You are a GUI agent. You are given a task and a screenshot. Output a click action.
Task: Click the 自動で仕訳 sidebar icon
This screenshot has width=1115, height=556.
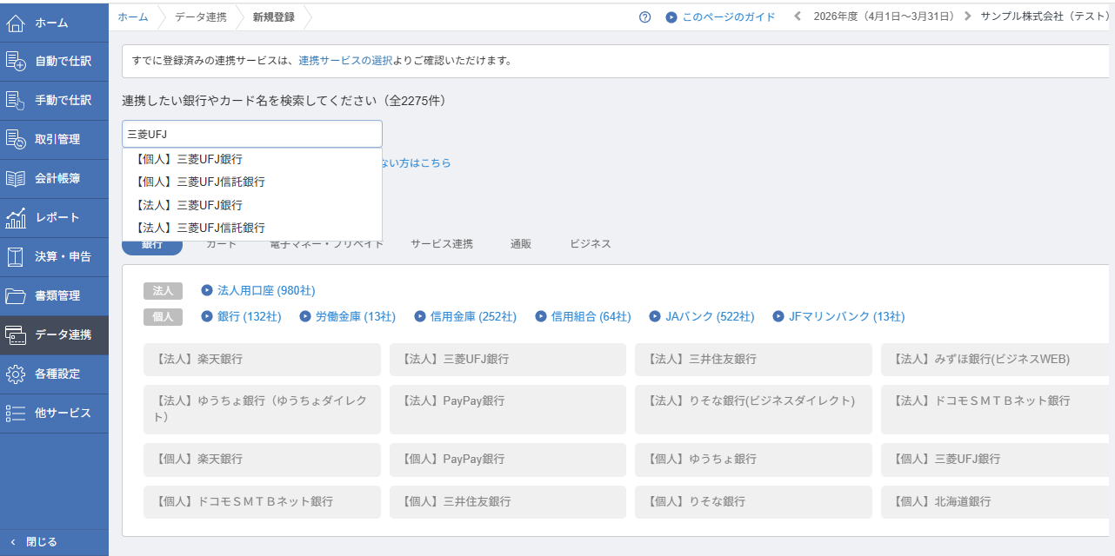tap(16, 62)
